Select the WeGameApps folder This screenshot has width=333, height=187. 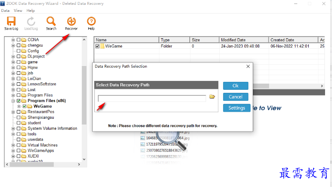[41, 150]
